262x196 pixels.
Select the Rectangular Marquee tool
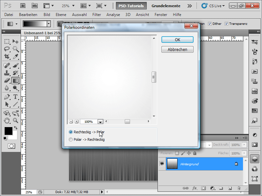(x=7, y=41)
